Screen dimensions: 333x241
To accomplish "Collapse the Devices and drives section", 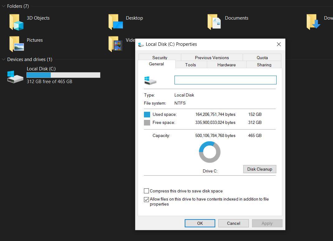I will pos(3,59).
